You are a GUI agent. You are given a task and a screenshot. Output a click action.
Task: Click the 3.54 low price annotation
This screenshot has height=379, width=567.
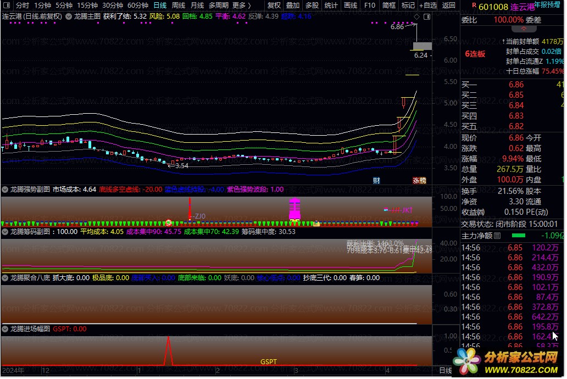coord(181,166)
